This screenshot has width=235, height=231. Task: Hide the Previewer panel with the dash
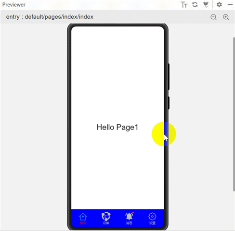click(230, 5)
